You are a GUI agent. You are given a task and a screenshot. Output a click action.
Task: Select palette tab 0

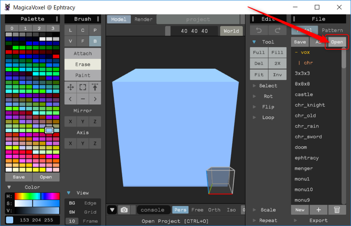tap(12, 28)
